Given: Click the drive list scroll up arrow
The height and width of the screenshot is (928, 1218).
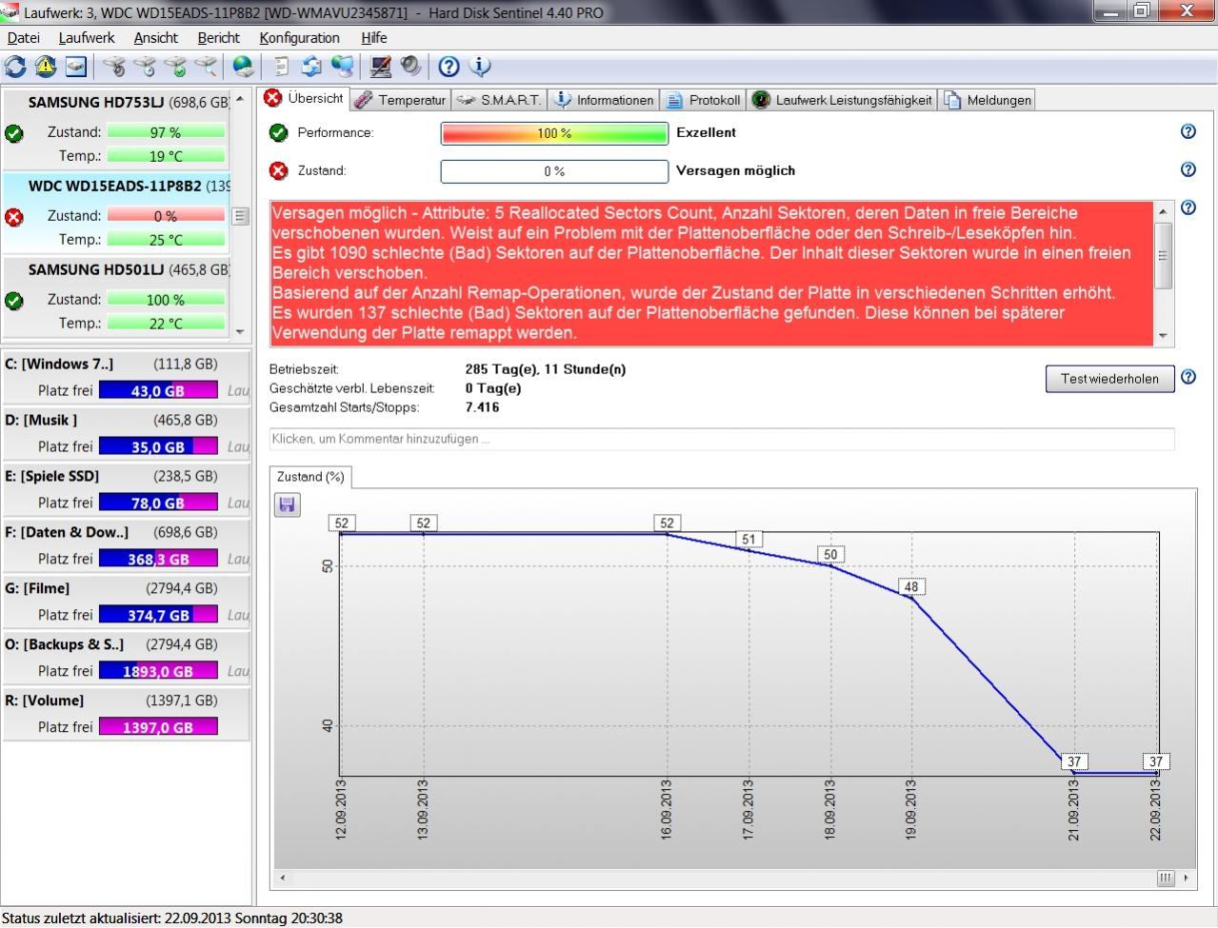Looking at the screenshot, I should (240, 99).
